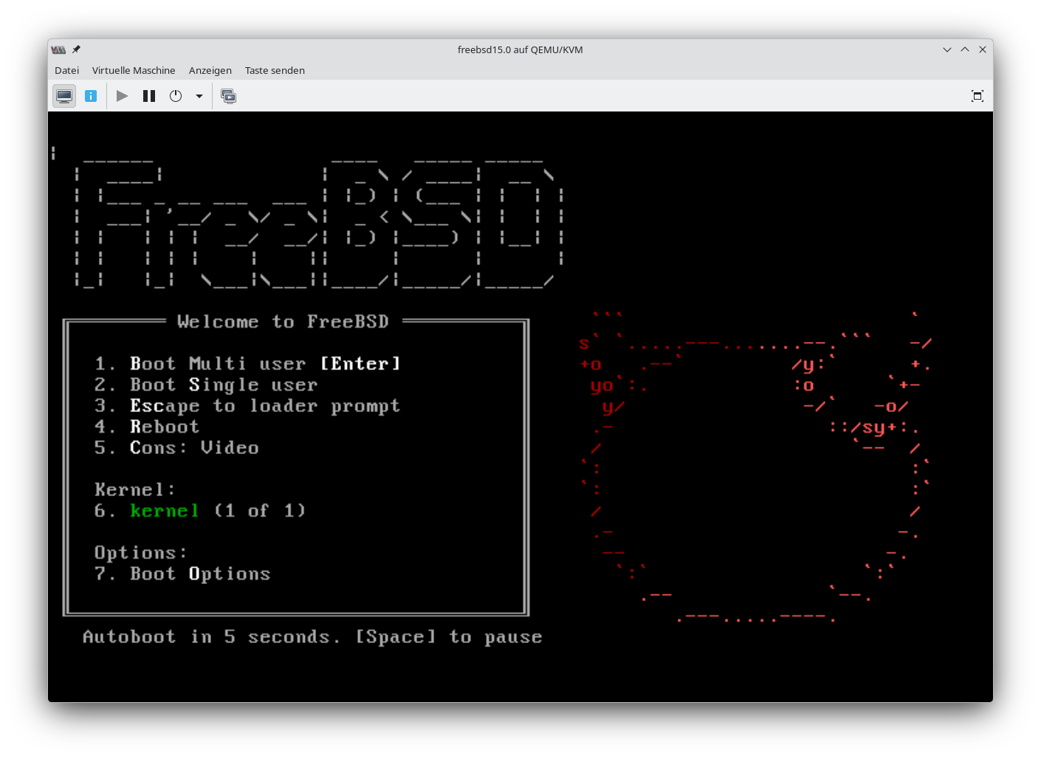Maximize the freebsd15.0 window
The height and width of the screenshot is (759, 1041).
965,49
